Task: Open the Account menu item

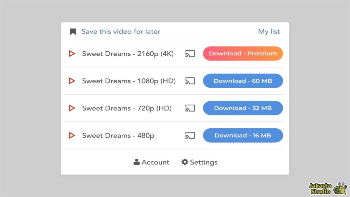Action: coord(151,162)
